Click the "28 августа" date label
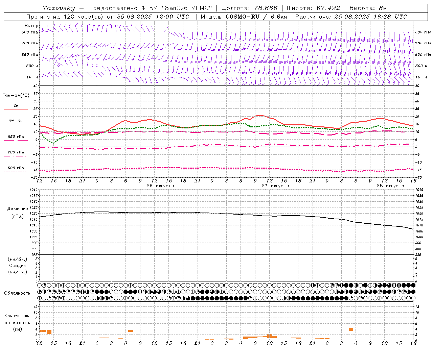Screen dimensions: 433x346 tap(390, 186)
